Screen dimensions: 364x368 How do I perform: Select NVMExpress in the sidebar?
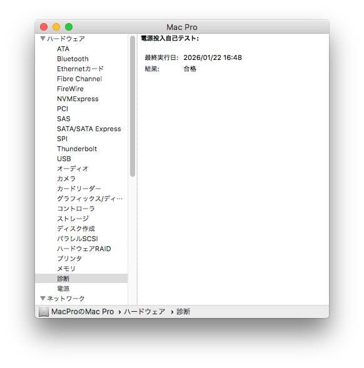pos(78,99)
